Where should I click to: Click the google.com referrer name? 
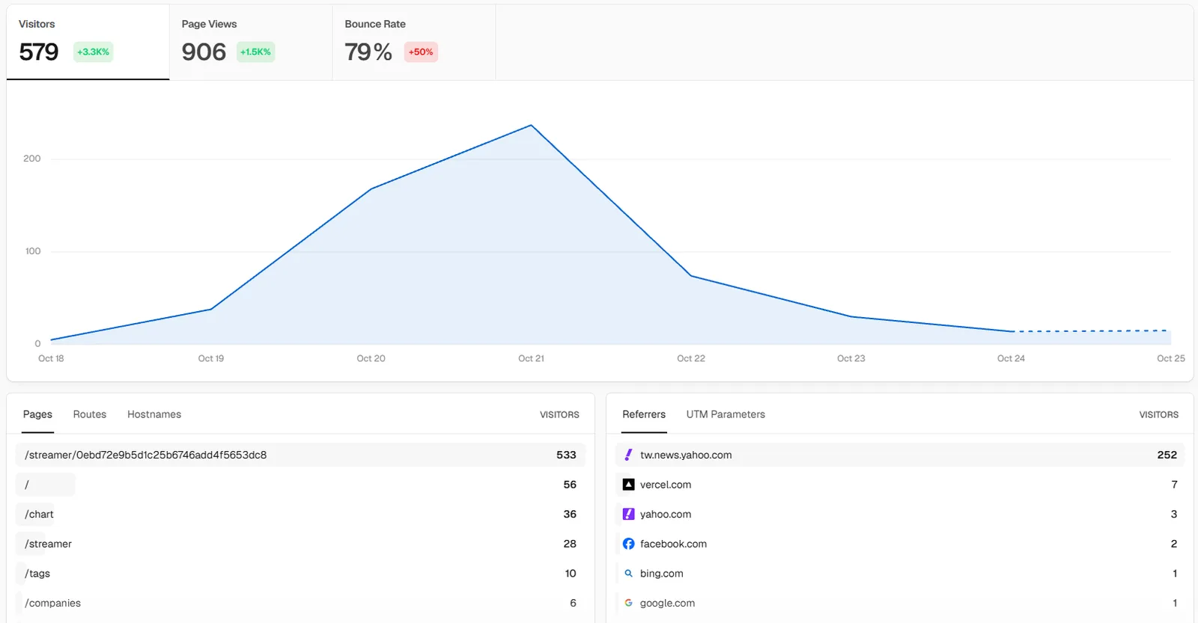pyautogui.click(x=667, y=603)
